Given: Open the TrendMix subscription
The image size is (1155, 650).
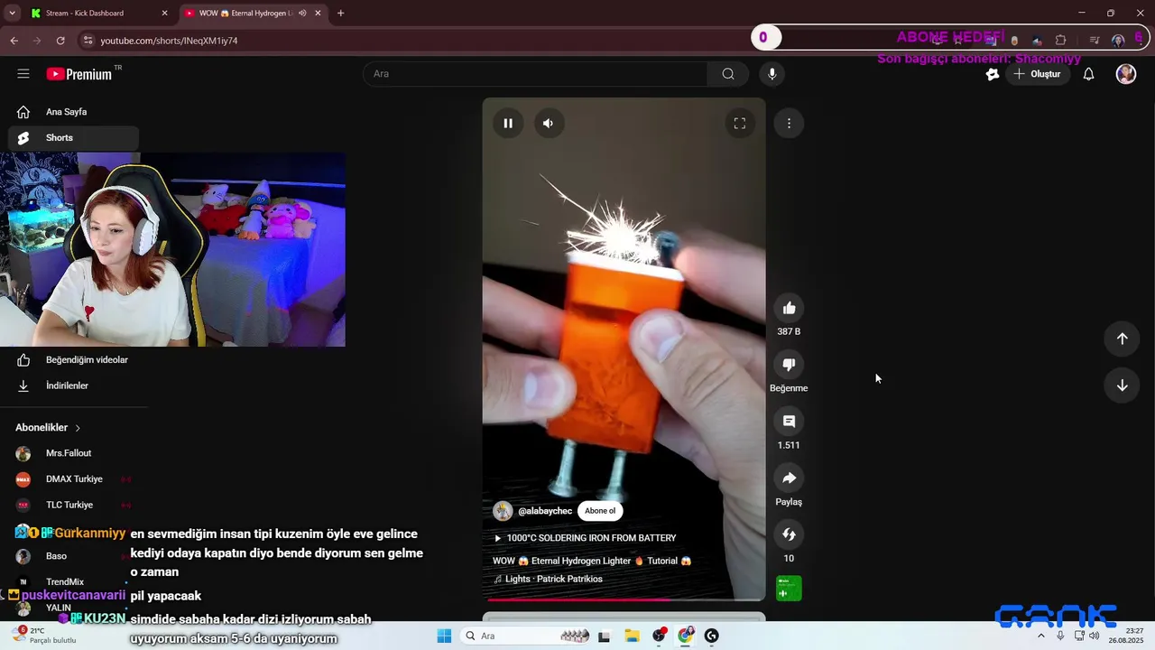Looking at the screenshot, I should pyautogui.click(x=73, y=582).
